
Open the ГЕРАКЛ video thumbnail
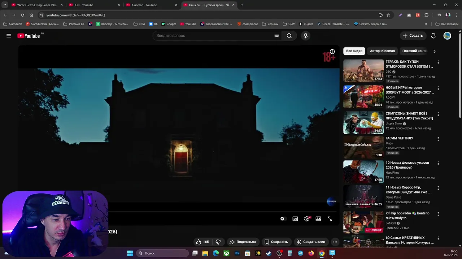tap(363, 71)
